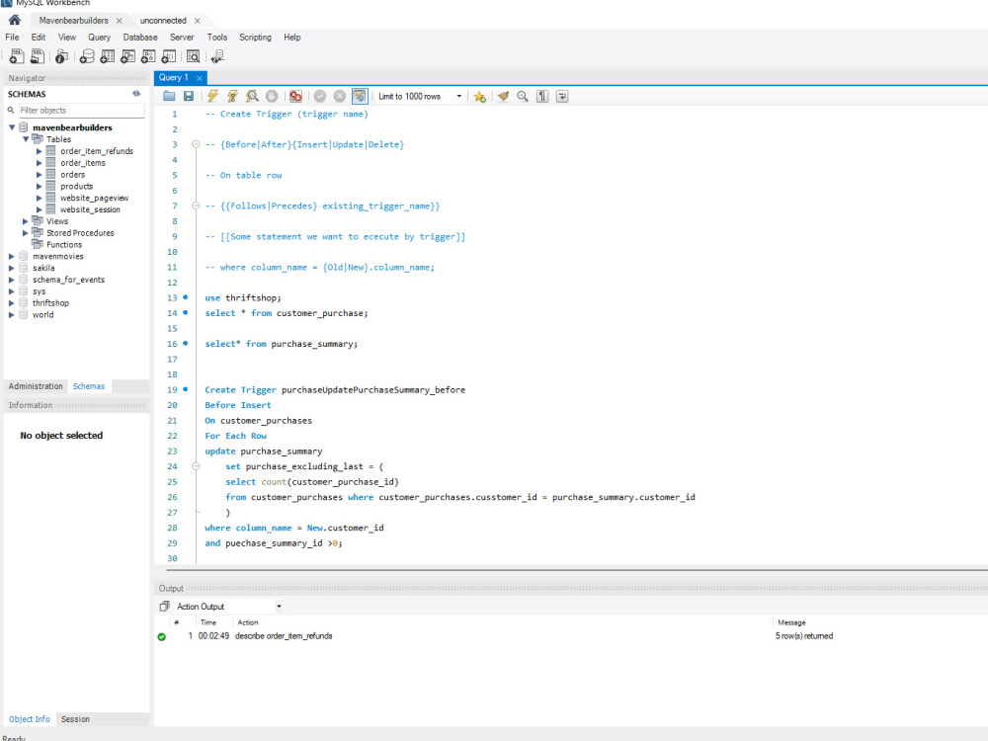This screenshot has height=741, width=988.
Task: Open SQL script file toolbar icon
Action: pyautogui.click(x=38, y=56)
